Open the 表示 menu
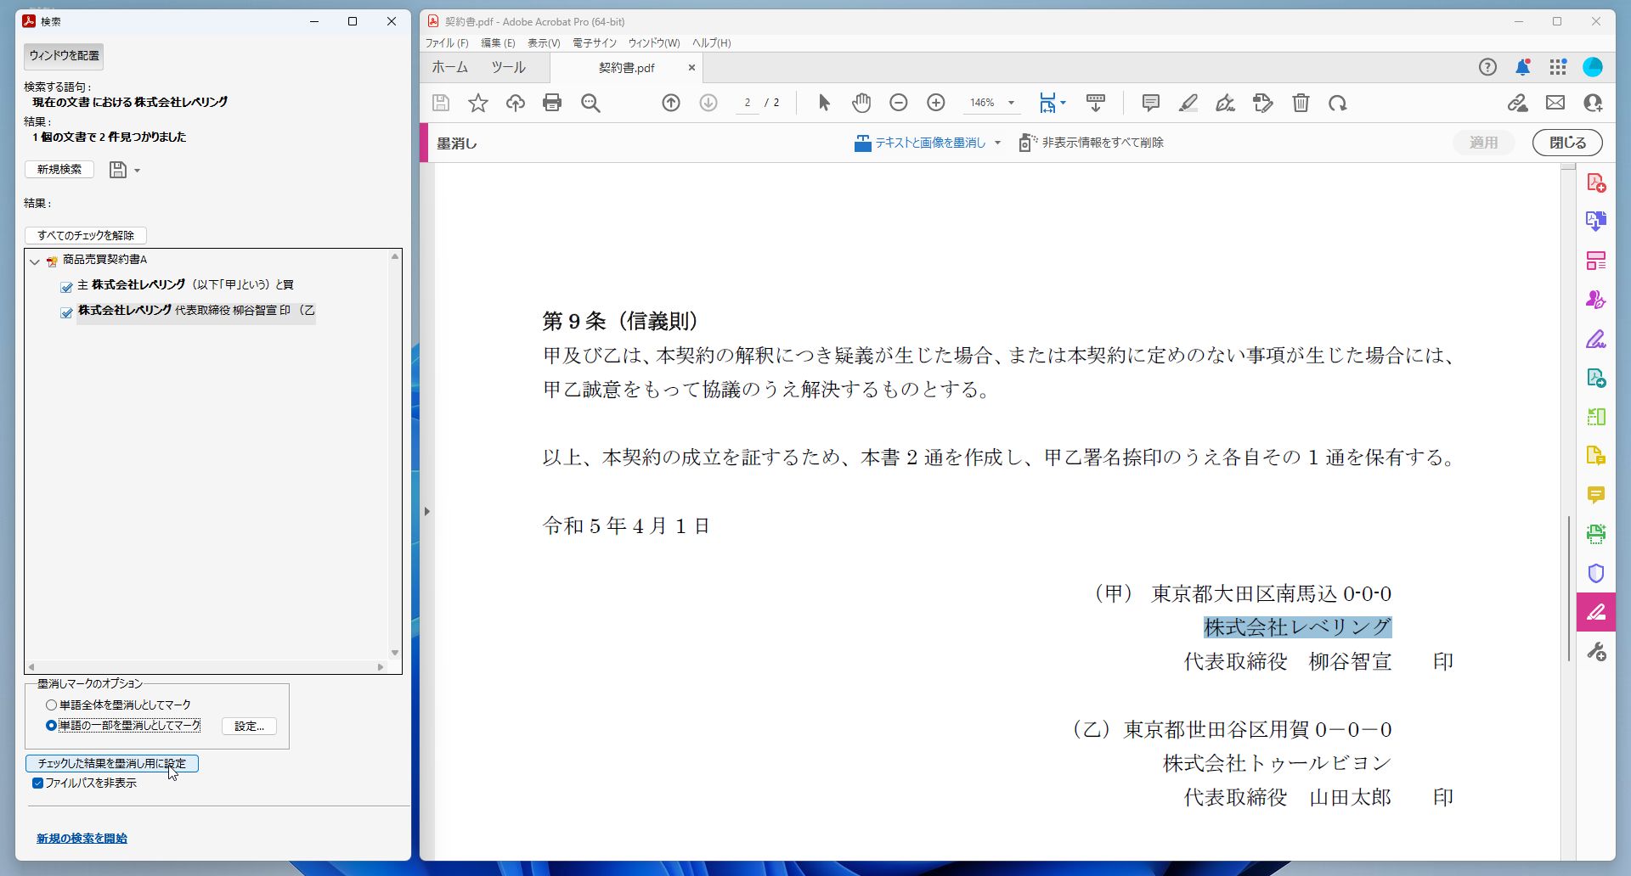The width and height of the screenshot is (1631, 876). 542,42
